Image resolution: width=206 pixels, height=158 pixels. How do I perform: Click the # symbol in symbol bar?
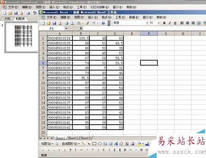click(125, 150)
